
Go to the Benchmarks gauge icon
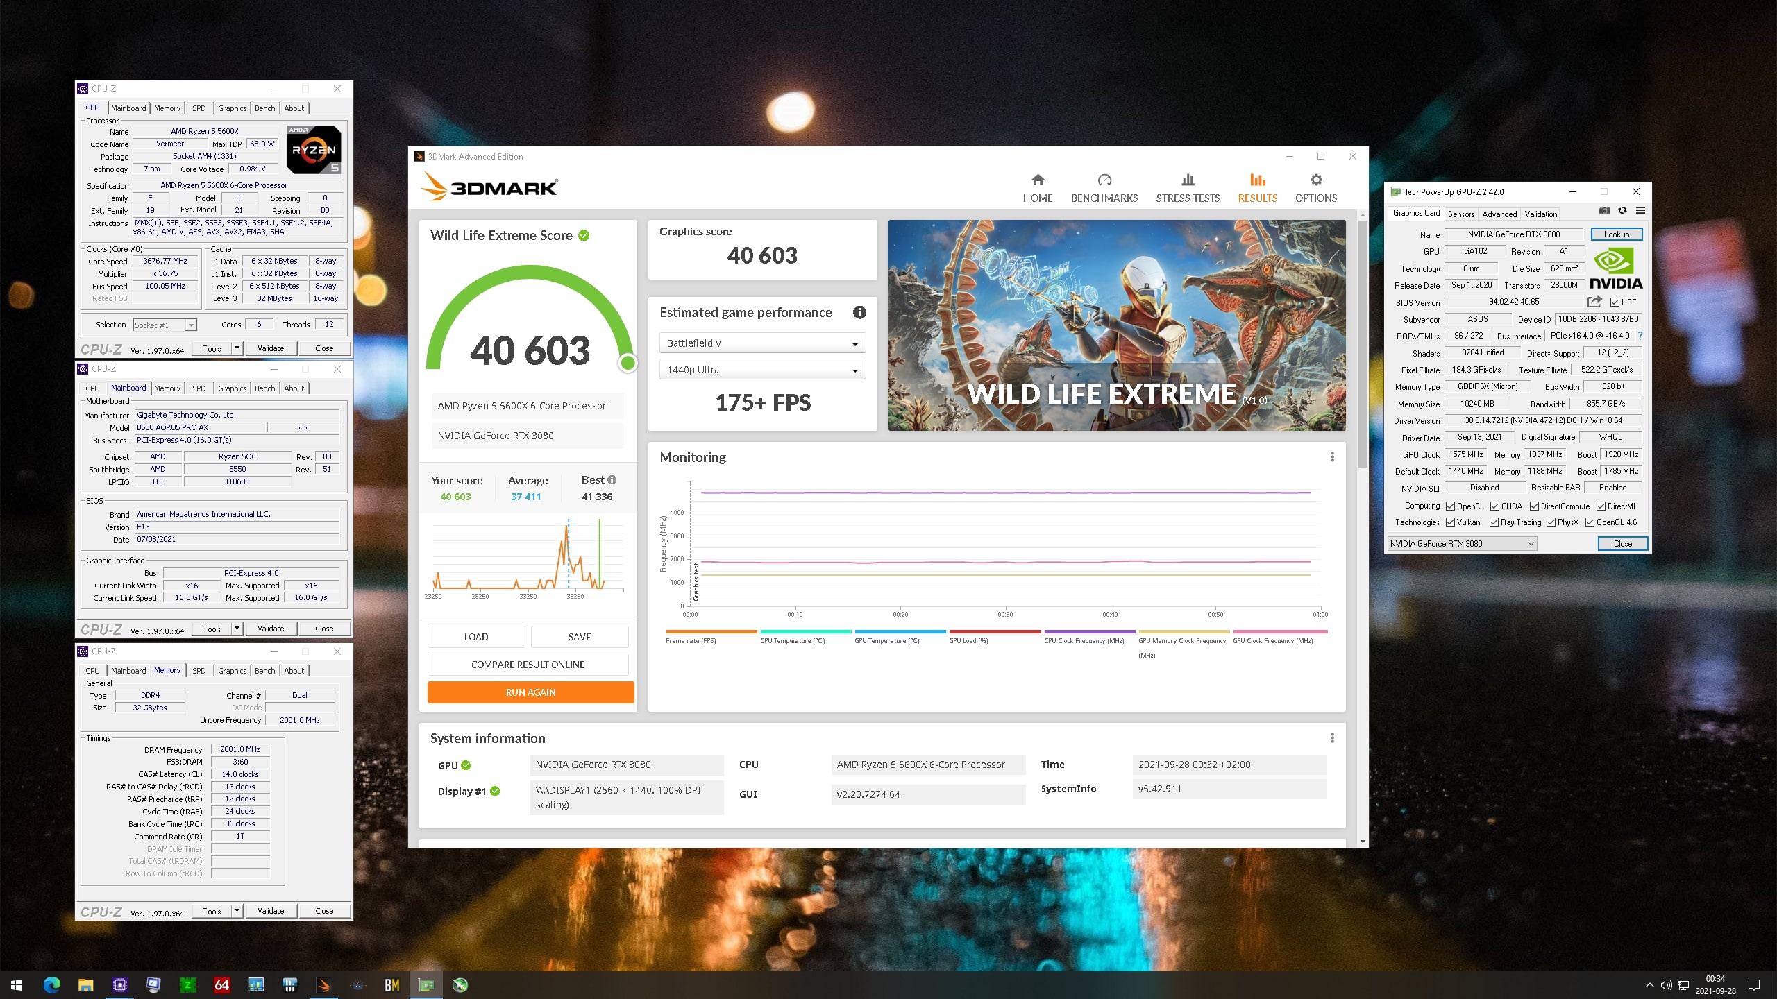(1104, 180)
